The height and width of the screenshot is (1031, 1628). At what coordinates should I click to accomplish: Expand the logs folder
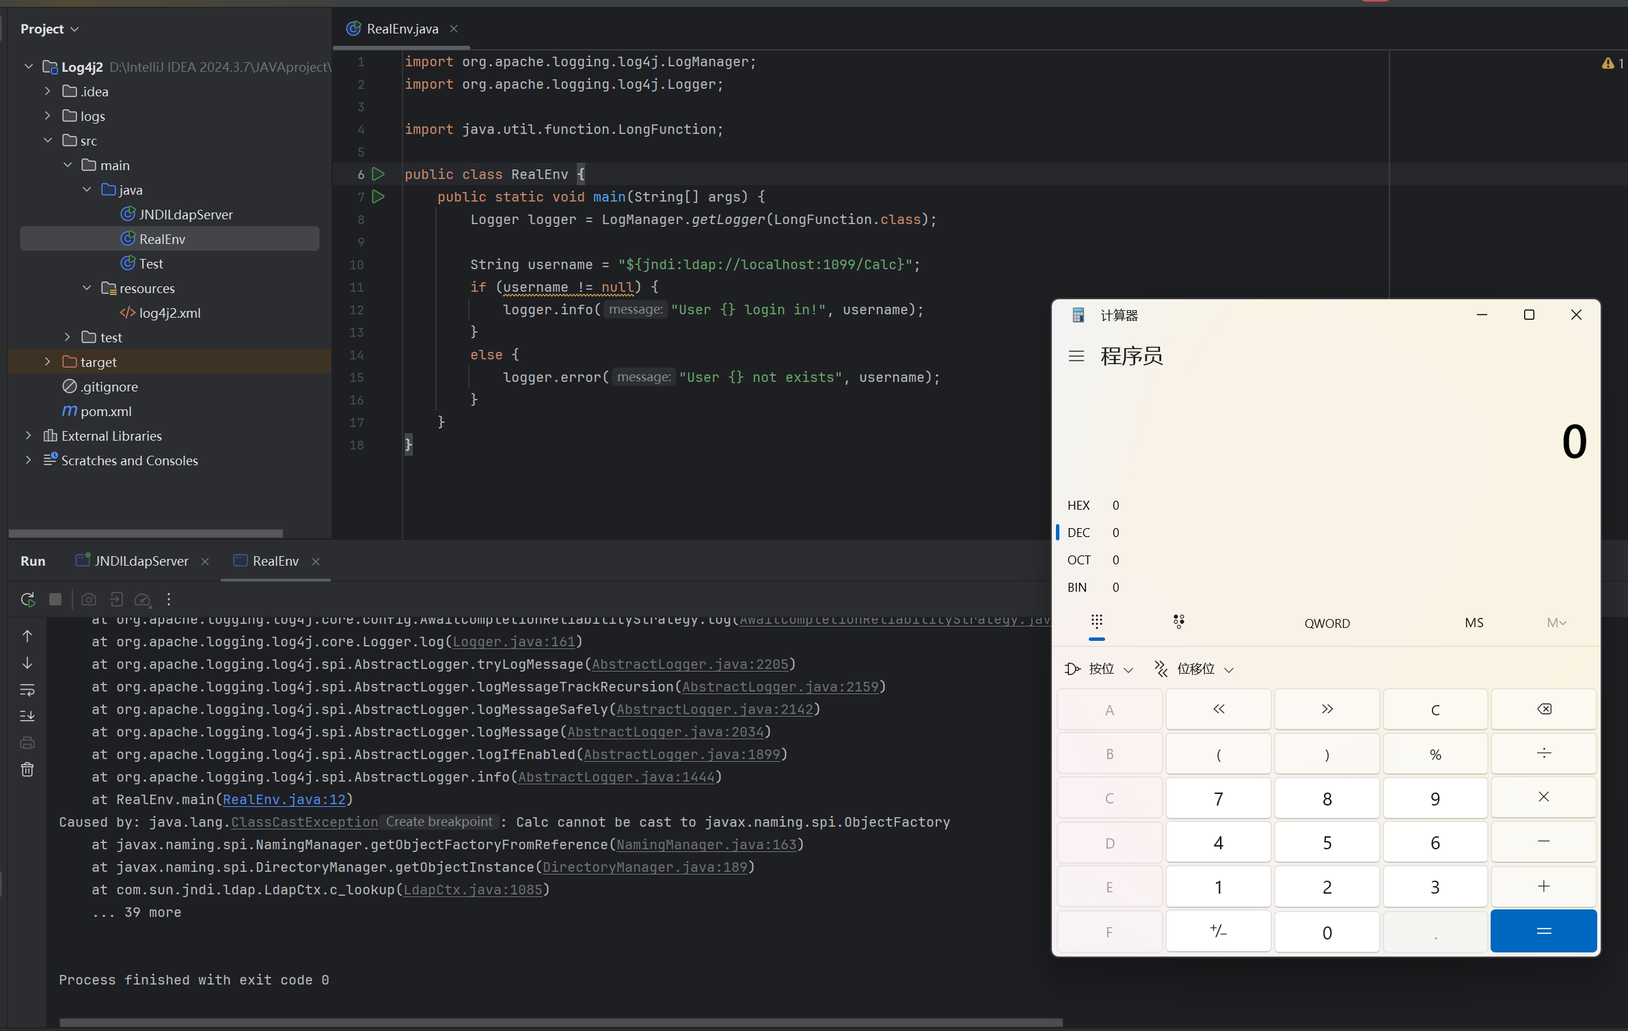pyautogui.click(x=47, y=115)
